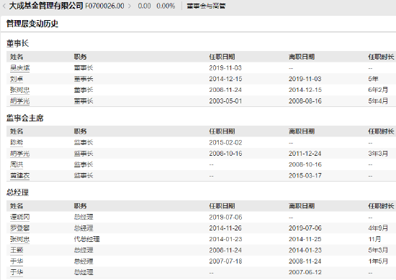Viewport: 396px width, 280px height.
Task: Click the 监事会主席 section heading
Action: pos(24,118)
